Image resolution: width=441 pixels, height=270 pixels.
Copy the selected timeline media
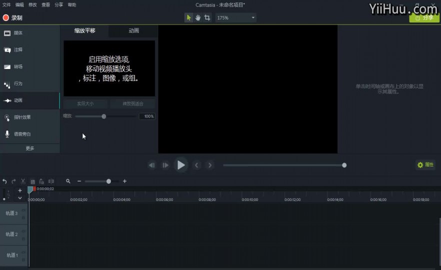pyautogui.click(x=32, y=181)
